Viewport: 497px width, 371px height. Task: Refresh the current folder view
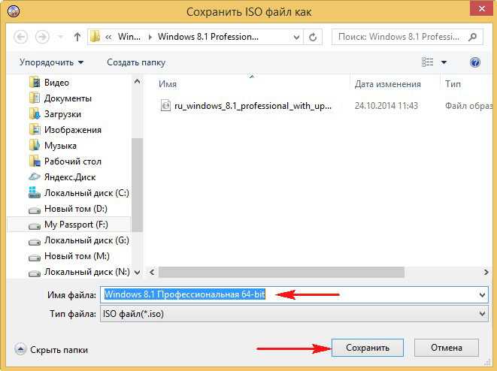coord(313,38)
